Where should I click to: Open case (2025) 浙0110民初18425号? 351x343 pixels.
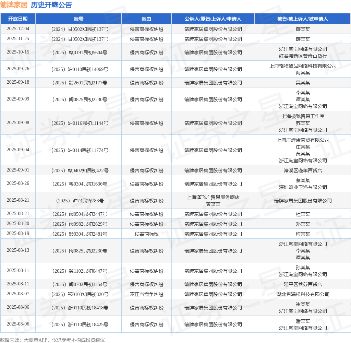[x=80, y=324]
